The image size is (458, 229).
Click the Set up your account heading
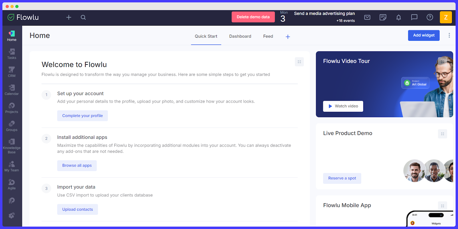(80, 94)
